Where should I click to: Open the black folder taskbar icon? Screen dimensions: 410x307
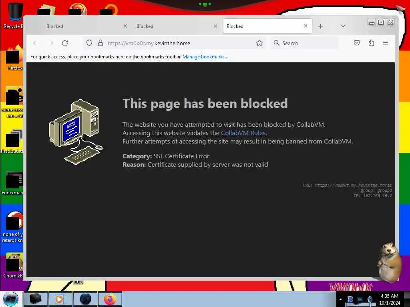(x=35, y=299)
